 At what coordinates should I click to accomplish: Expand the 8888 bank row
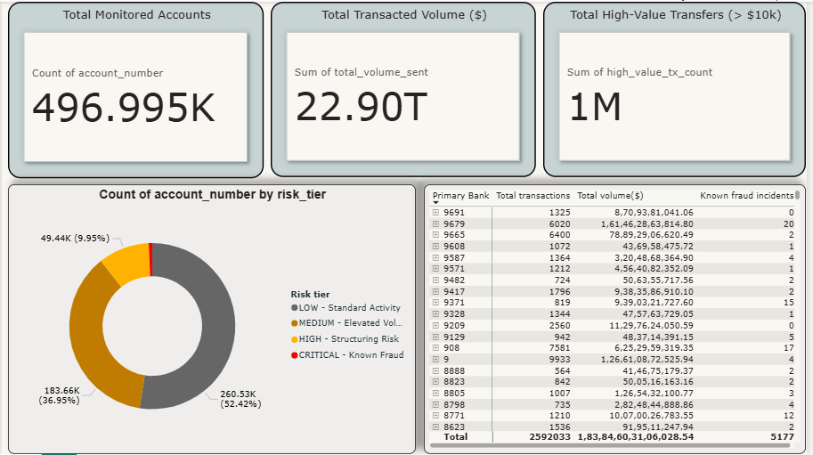click(435, 370)
